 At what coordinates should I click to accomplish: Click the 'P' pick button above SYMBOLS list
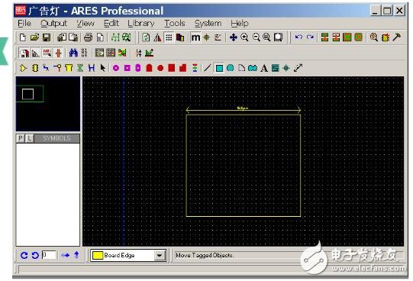[21, 138]
